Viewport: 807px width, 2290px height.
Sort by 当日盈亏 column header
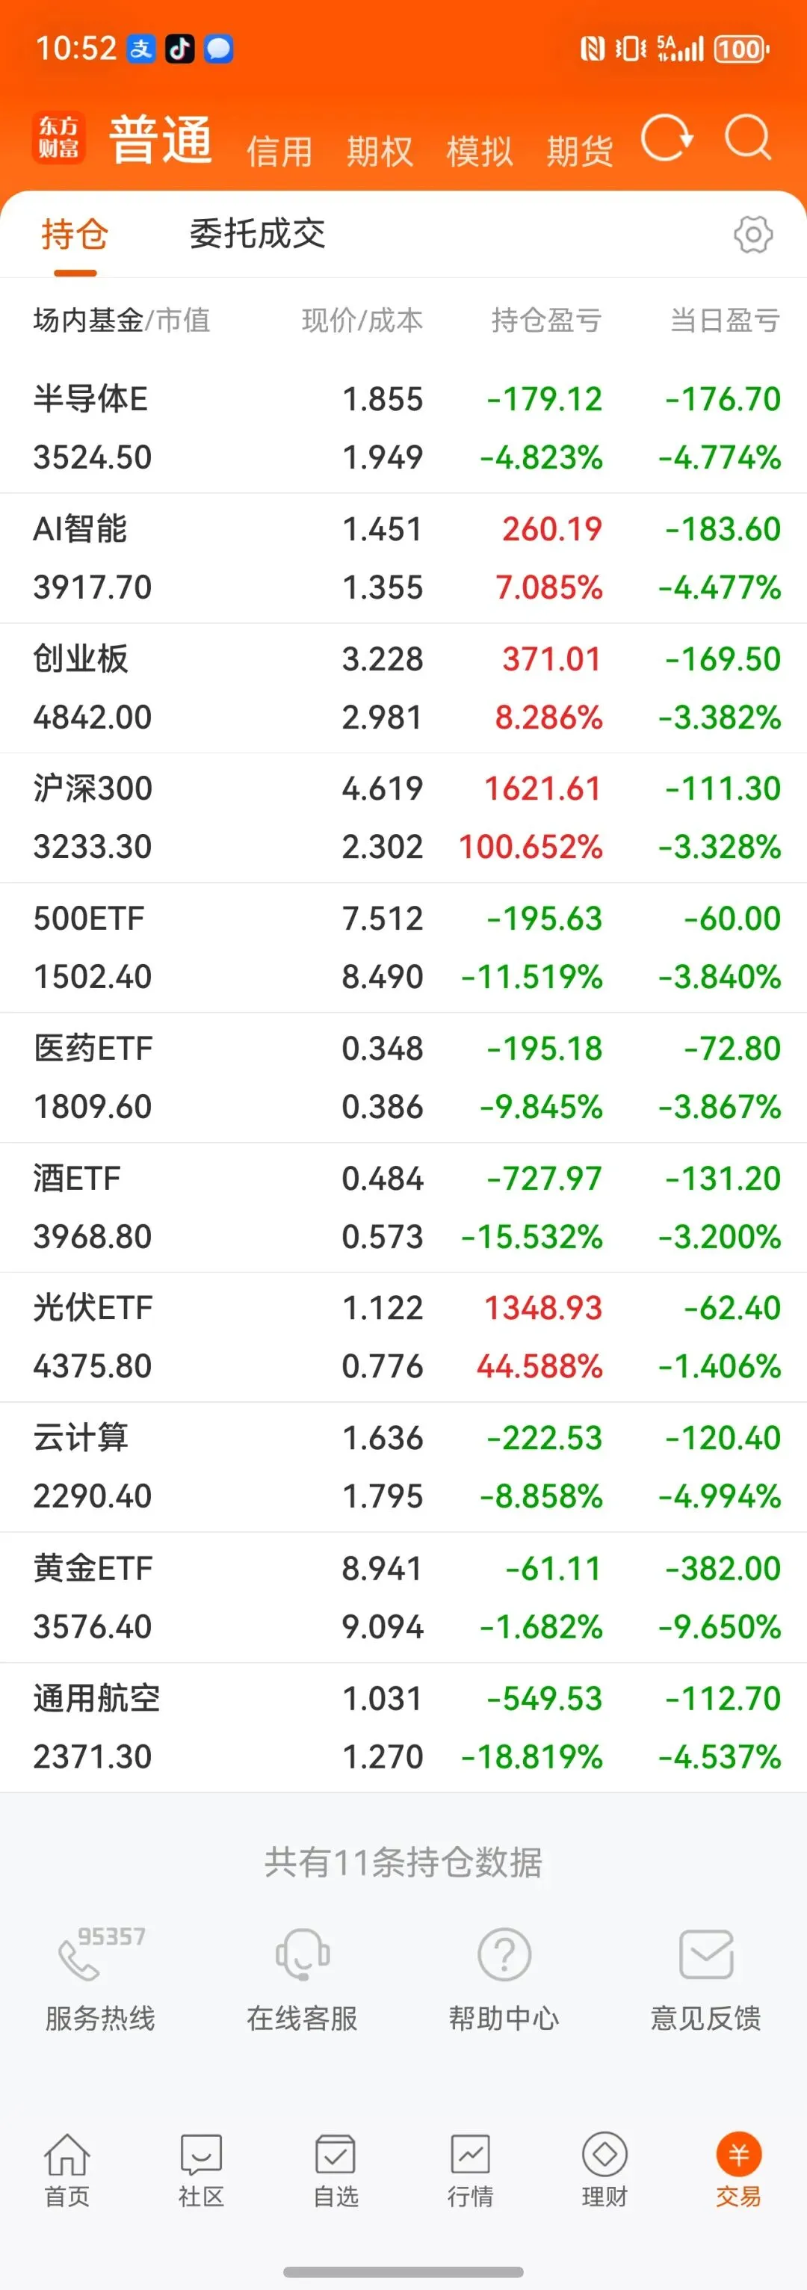tap(726, 320)
